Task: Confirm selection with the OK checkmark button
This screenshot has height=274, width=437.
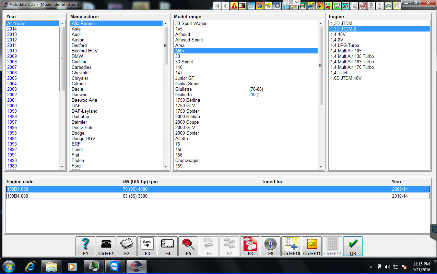Action: 353,246
